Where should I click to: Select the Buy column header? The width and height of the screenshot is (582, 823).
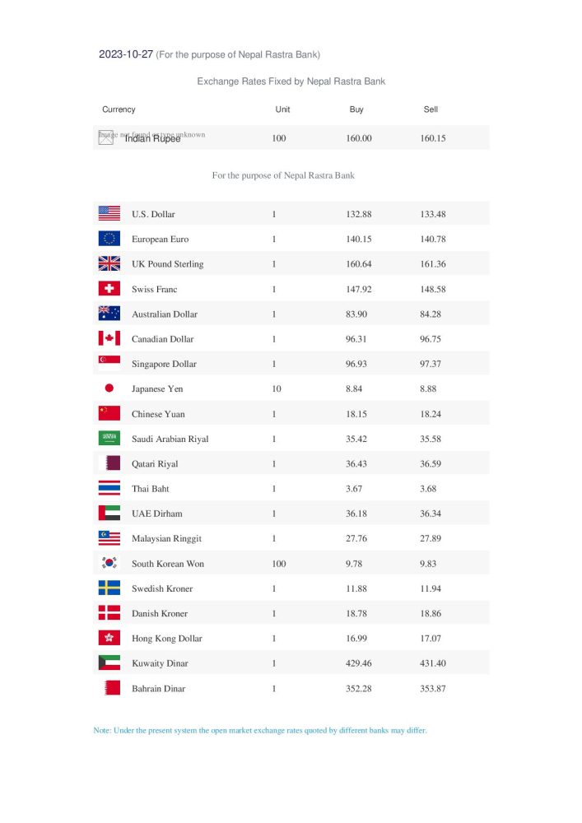(356, 109)
